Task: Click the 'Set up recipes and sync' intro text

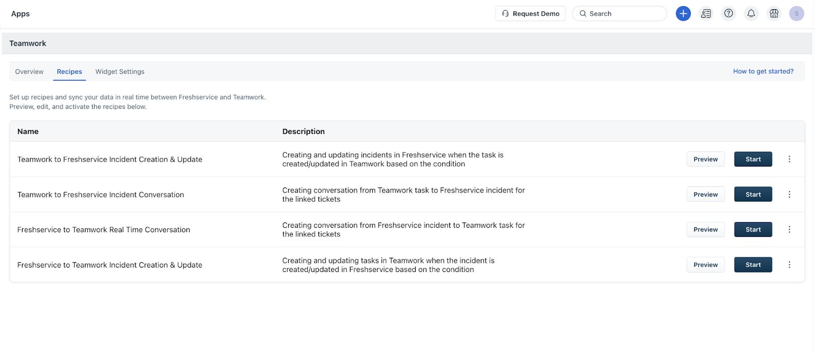Action: 138,102
